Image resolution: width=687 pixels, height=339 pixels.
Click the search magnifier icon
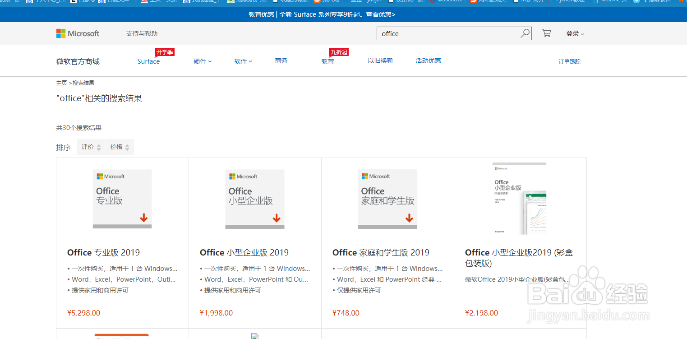[525, 33]
